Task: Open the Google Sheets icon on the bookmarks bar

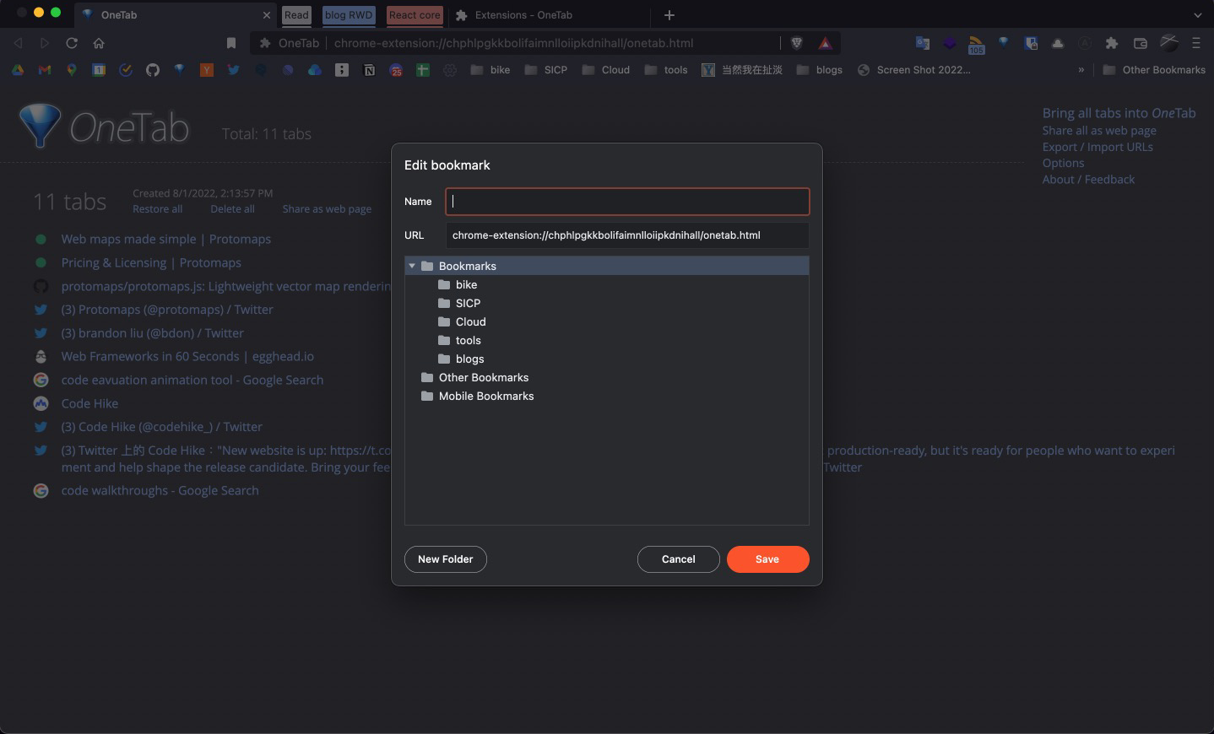Action: point(422,70)
